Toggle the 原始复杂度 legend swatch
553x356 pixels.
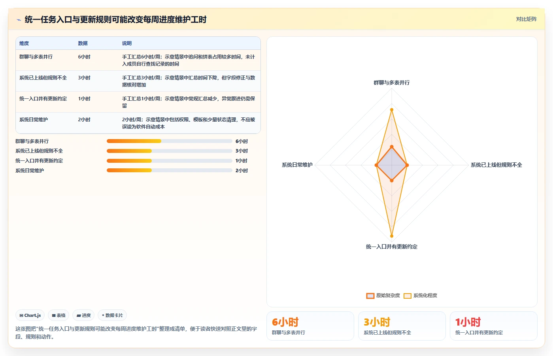pyautogui.click(x=370, y=296)
